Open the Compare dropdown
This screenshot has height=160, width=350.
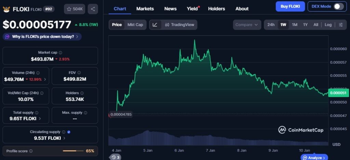[247, 25]
